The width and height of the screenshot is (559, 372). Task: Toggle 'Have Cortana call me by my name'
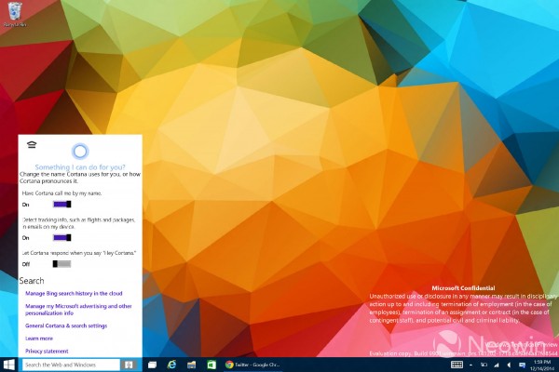62,204
